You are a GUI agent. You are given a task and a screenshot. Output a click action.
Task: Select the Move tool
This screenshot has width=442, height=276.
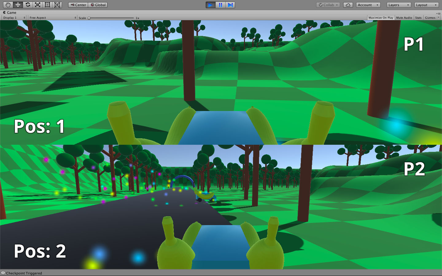pos(18,5)
